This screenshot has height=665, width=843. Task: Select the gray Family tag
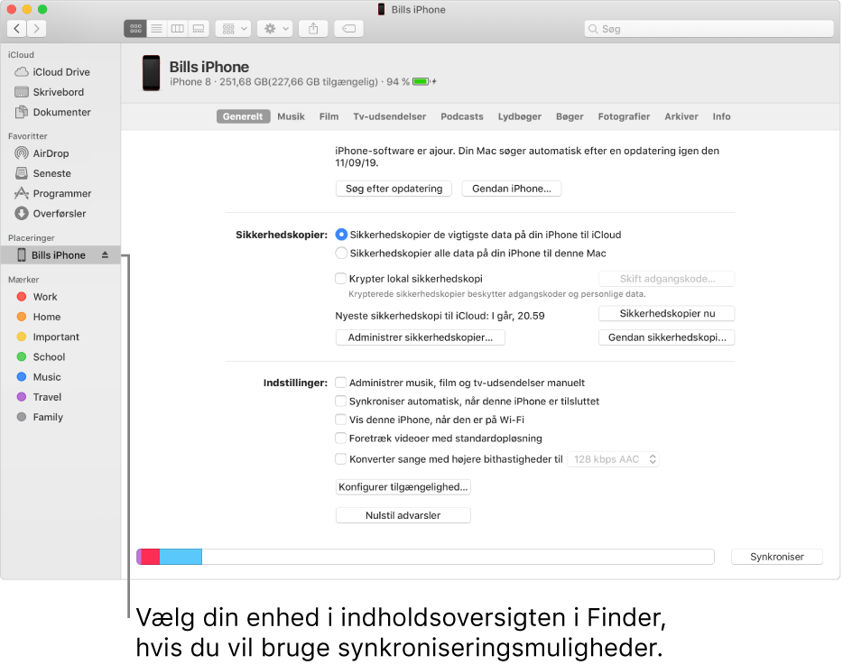coord(22,417)
